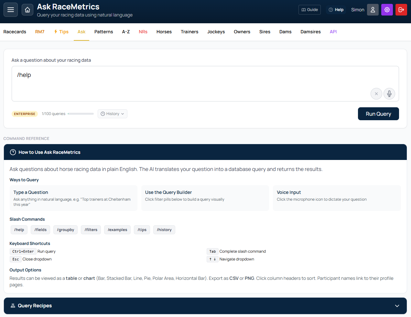Open the purple settings gear
Screen dimensions: 411x317
387,10
